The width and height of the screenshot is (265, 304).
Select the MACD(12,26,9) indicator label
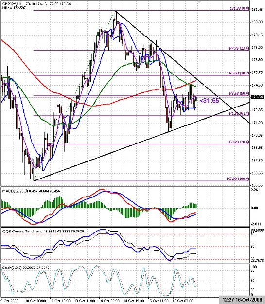(x=31, y=191)
